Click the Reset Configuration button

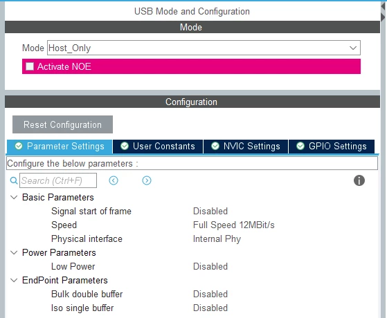click(63, 124)
